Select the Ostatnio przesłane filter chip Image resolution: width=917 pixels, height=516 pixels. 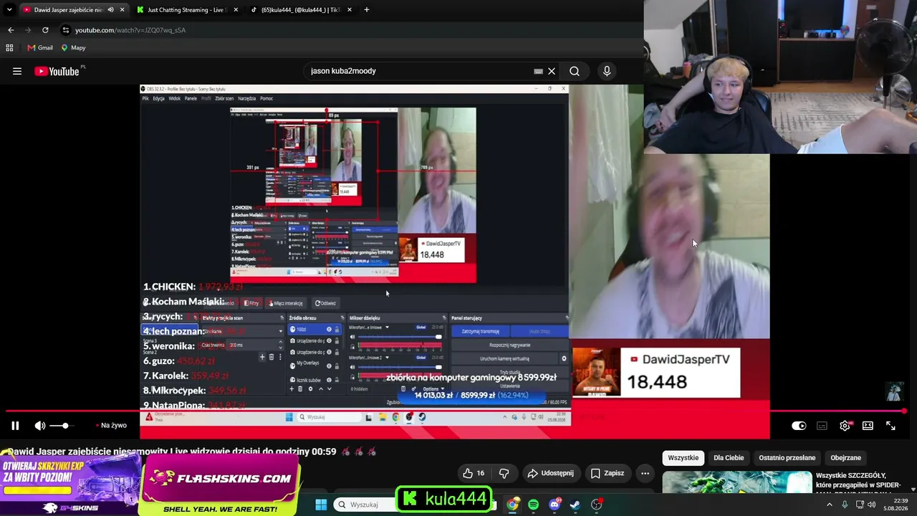tap(787, 458)
